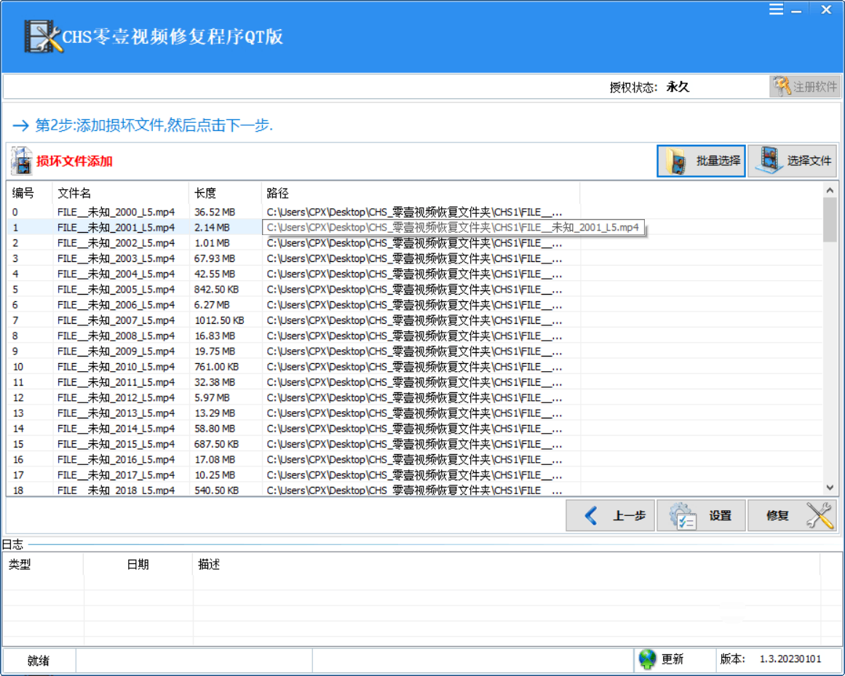Click the 批量选择 batch select button
This screenshot has width=845, height=676.
701,161
